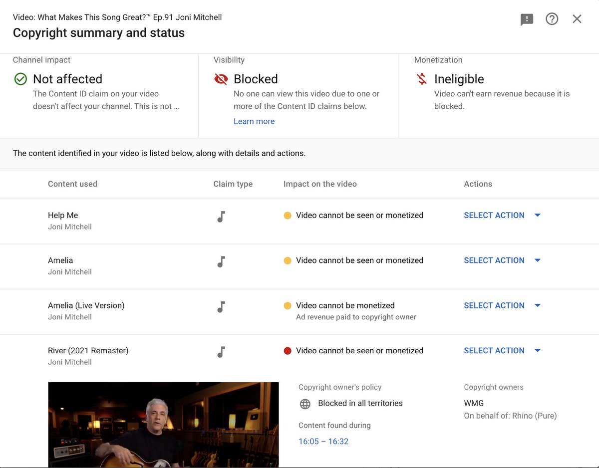Screen dimensions: 599x468
Task: Click the music note icon for Amelia (Live Version)
Action: pyautogui.click(x=221, y=307)
